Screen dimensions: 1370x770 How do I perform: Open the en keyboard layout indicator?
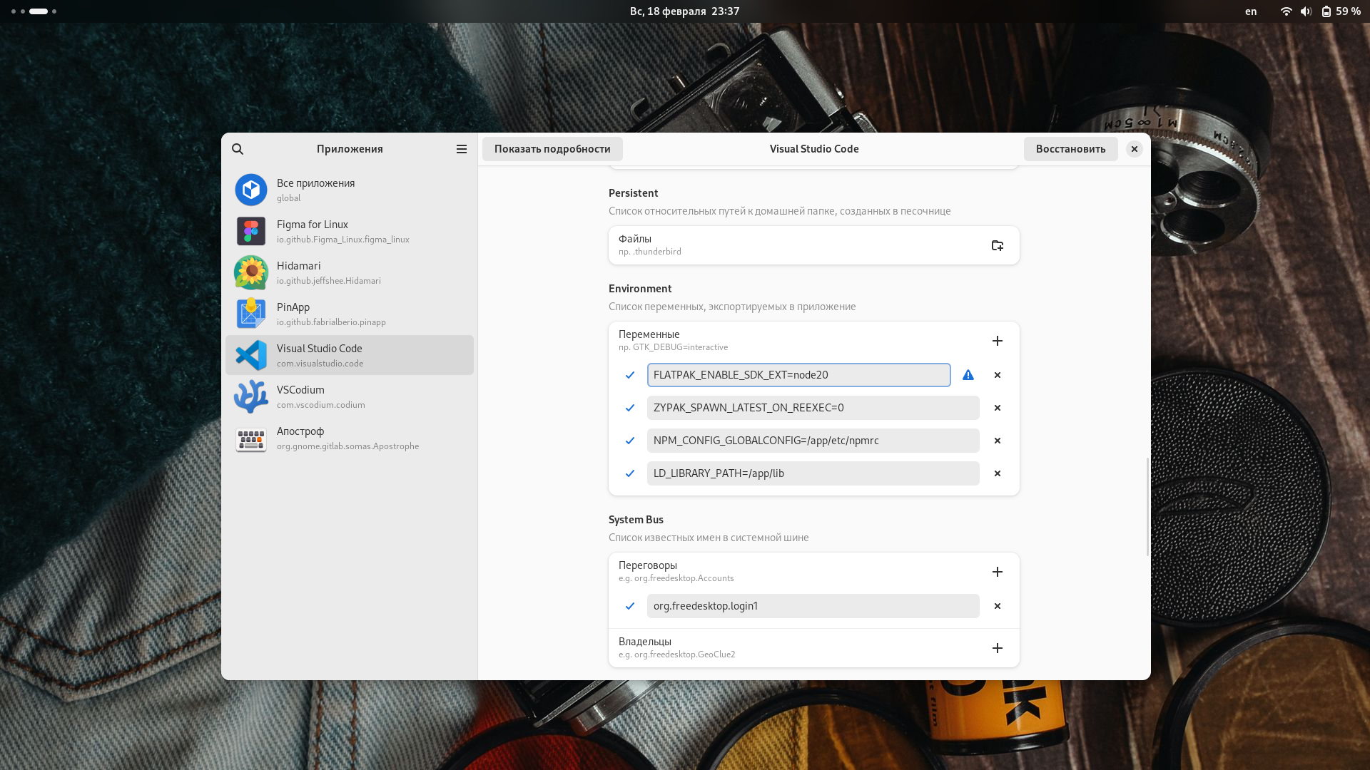(1251, 11)
